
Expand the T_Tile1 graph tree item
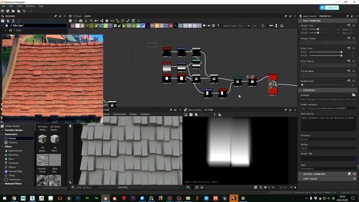coord(6,30)
